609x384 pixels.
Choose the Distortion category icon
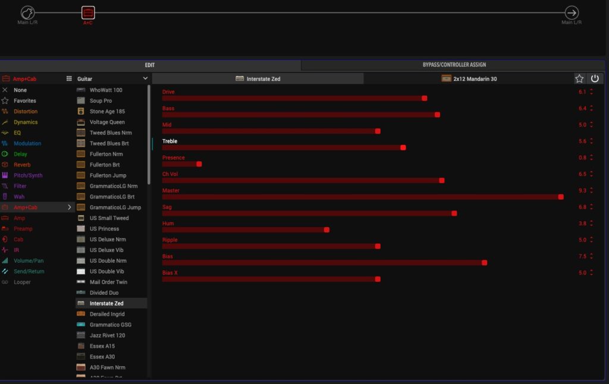coord(5,112)
